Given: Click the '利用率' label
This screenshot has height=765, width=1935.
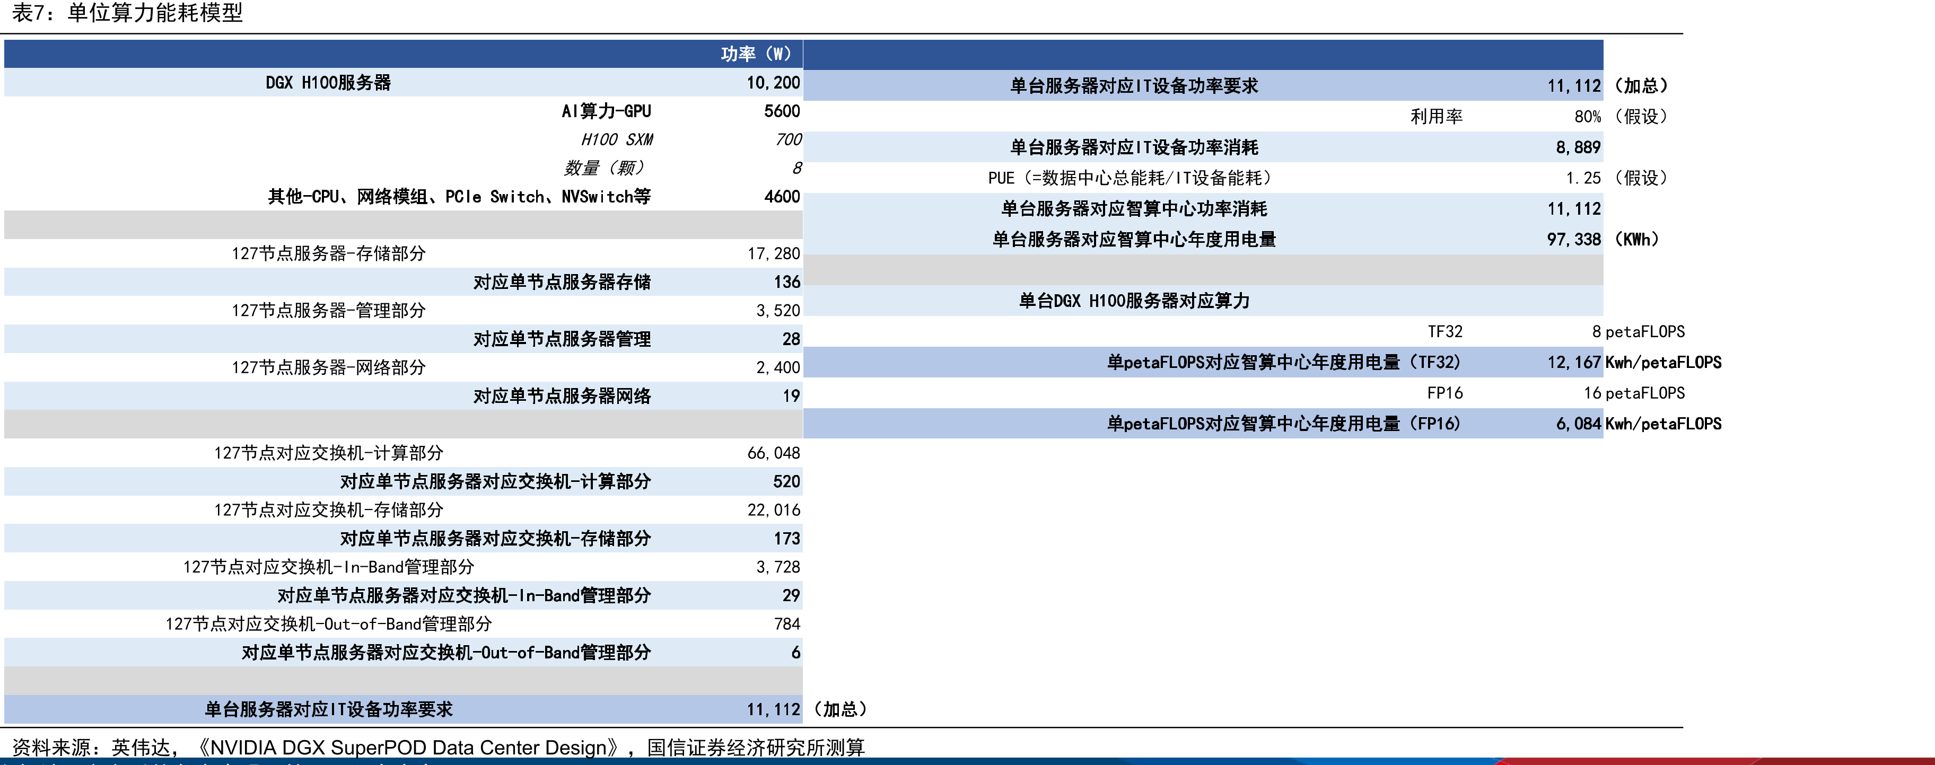Looking at the screenshot, I should coord(1436,116).
